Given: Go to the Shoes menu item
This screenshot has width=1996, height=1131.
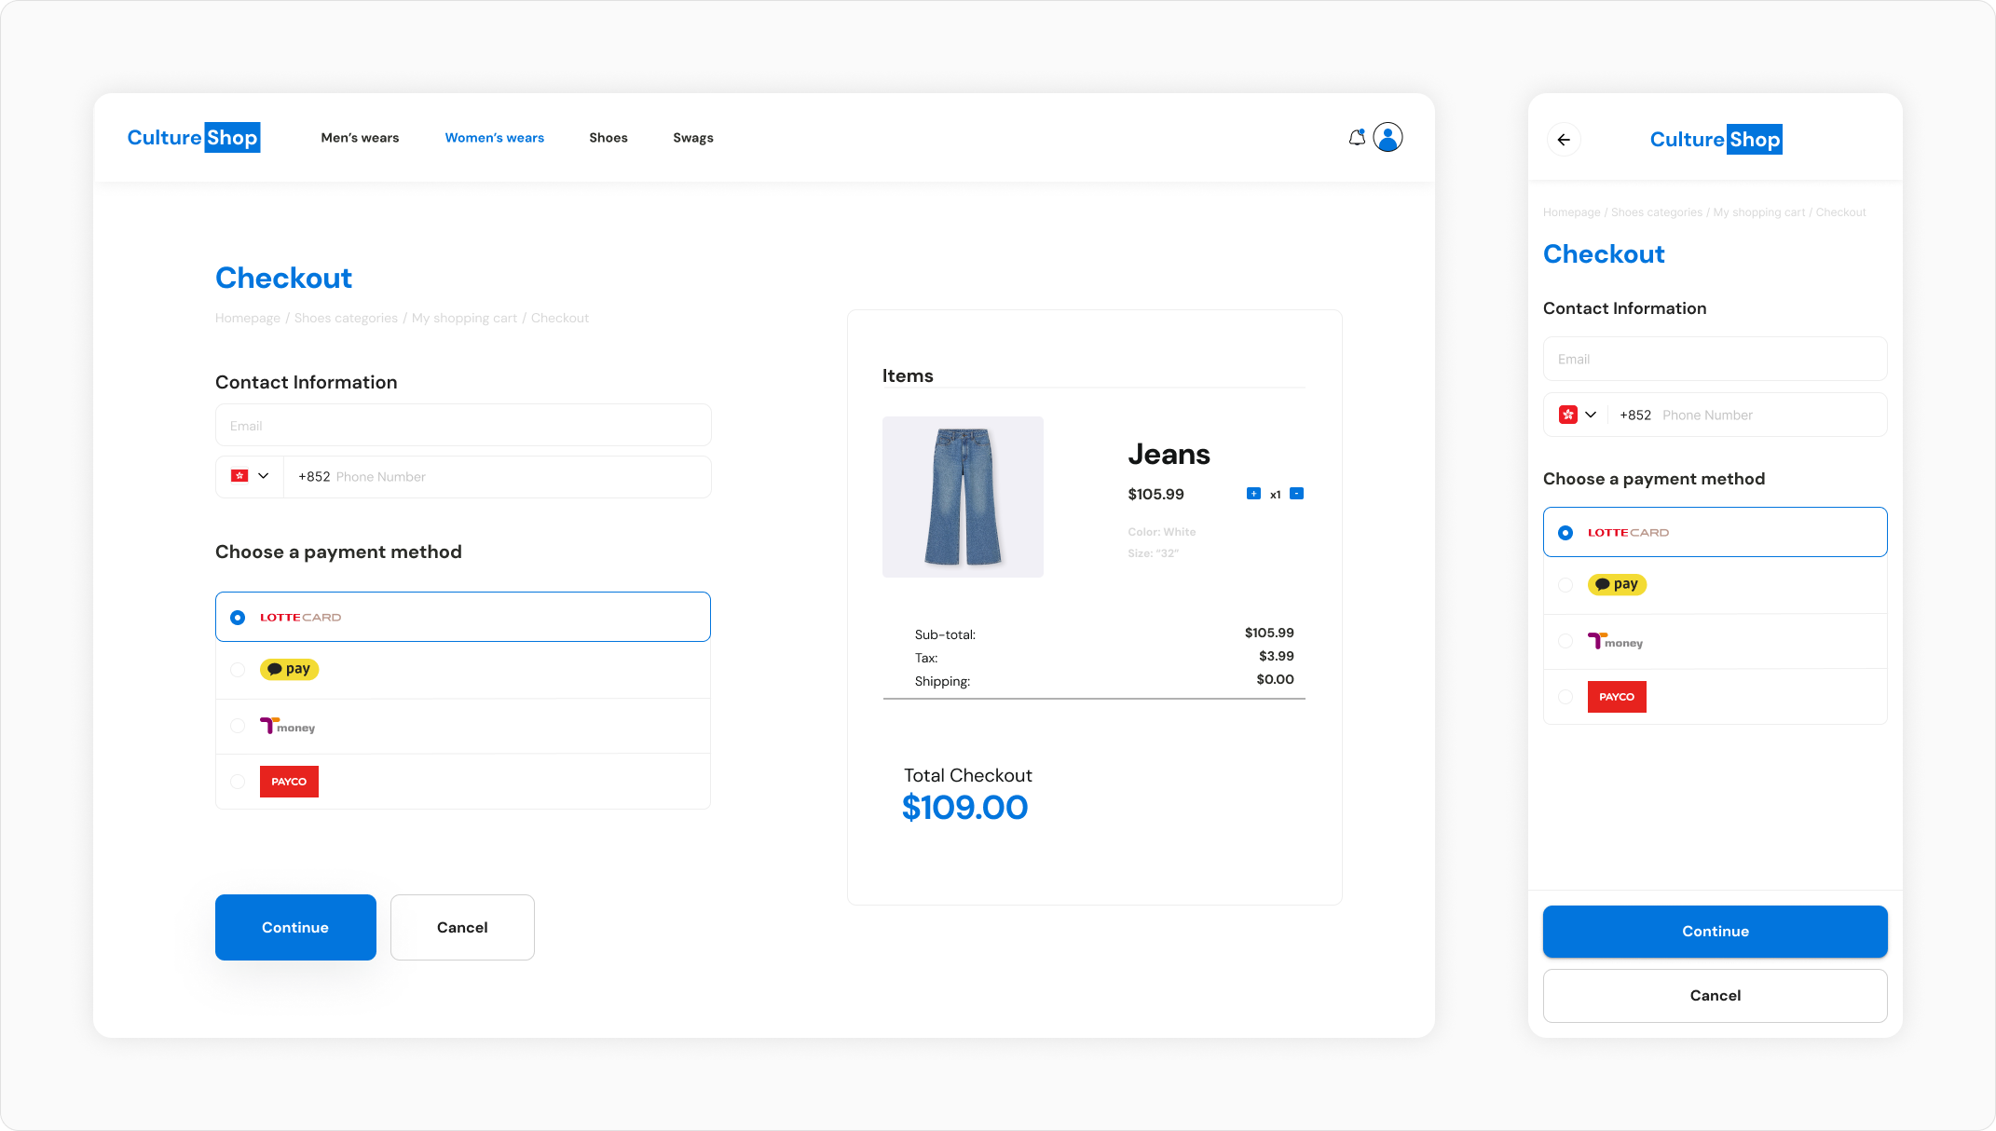Looking at the screenshot, I should (608, 138).
